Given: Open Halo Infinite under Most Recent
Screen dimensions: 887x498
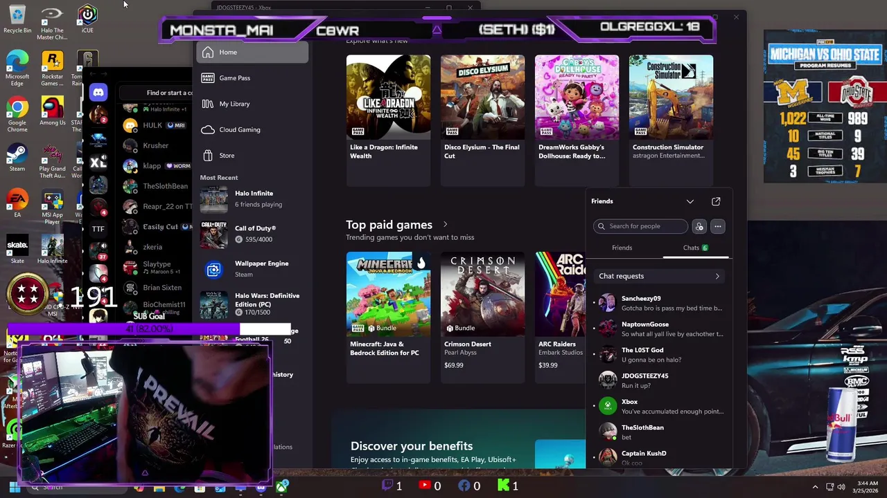Looking at the screenshot, I should coord(252,199).
